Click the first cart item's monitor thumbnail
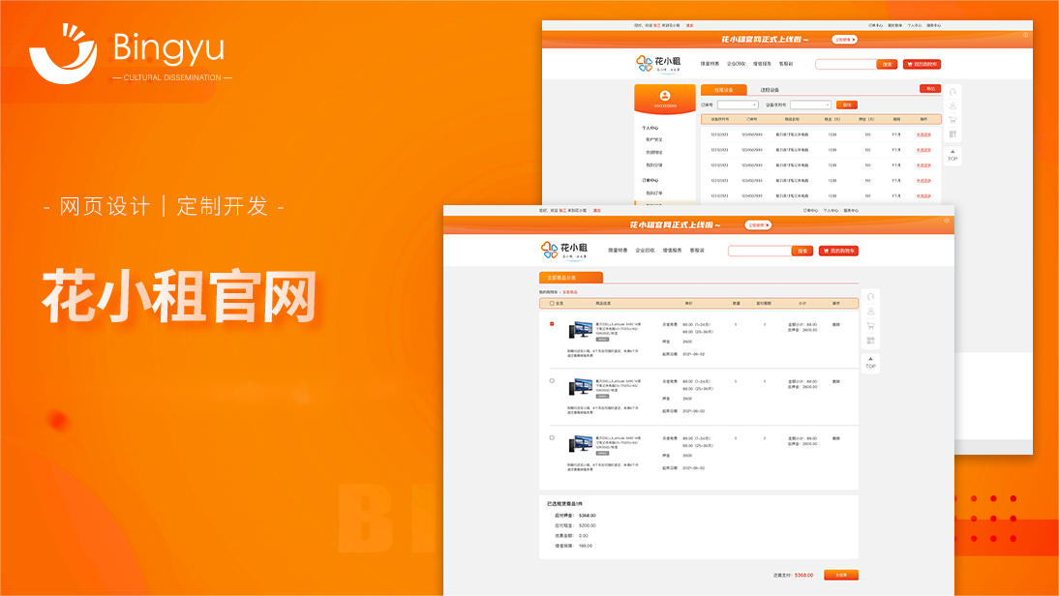Image resolution: width=1059 pixels, height=596 pixels. point(581,330)
